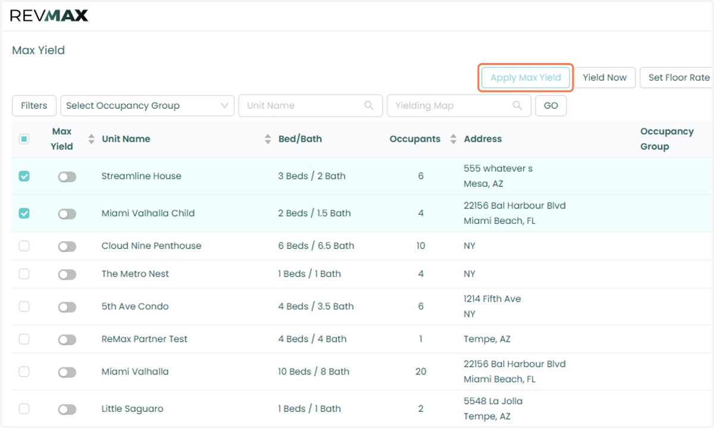Screen dimensions: 714x428
Task: Click the GO button
Action: (x=551, y=105)
